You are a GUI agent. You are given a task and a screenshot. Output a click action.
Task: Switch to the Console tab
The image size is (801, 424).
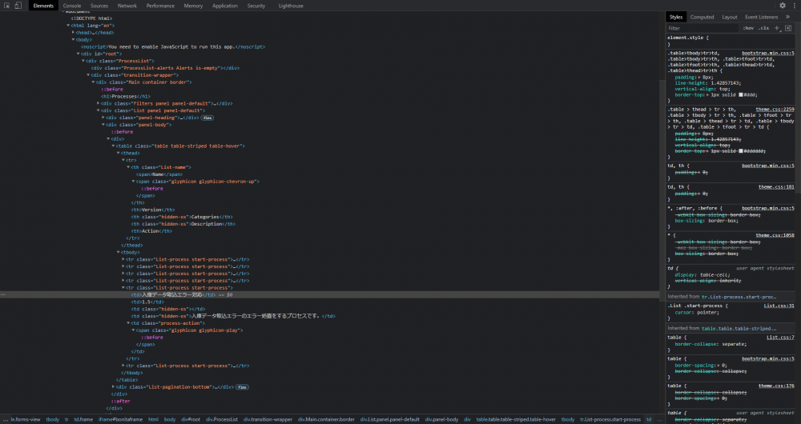pyautogui.click(x=72, y=6)
